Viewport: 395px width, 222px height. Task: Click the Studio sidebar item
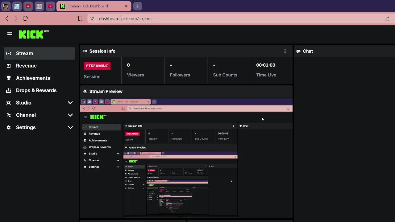coord(39,103)
